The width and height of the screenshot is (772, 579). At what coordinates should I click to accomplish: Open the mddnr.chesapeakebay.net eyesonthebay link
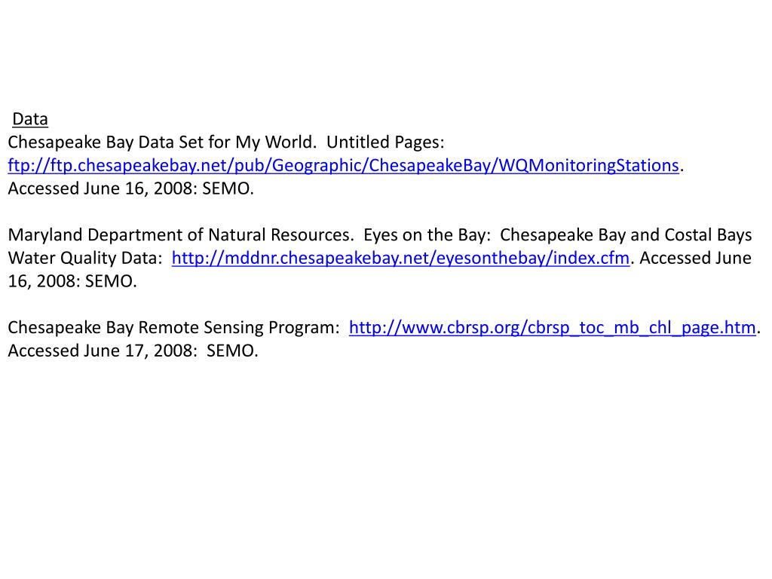point(400,258)
